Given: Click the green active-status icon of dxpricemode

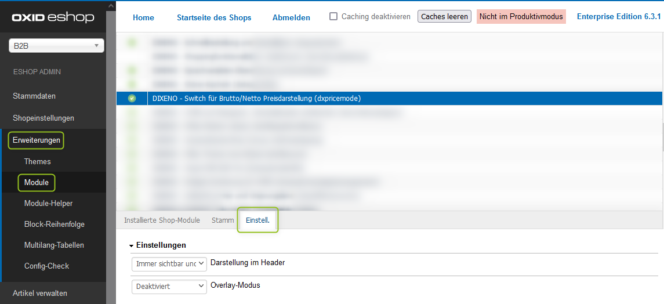Looking at the screenshot, I should [x=132, y=99].
